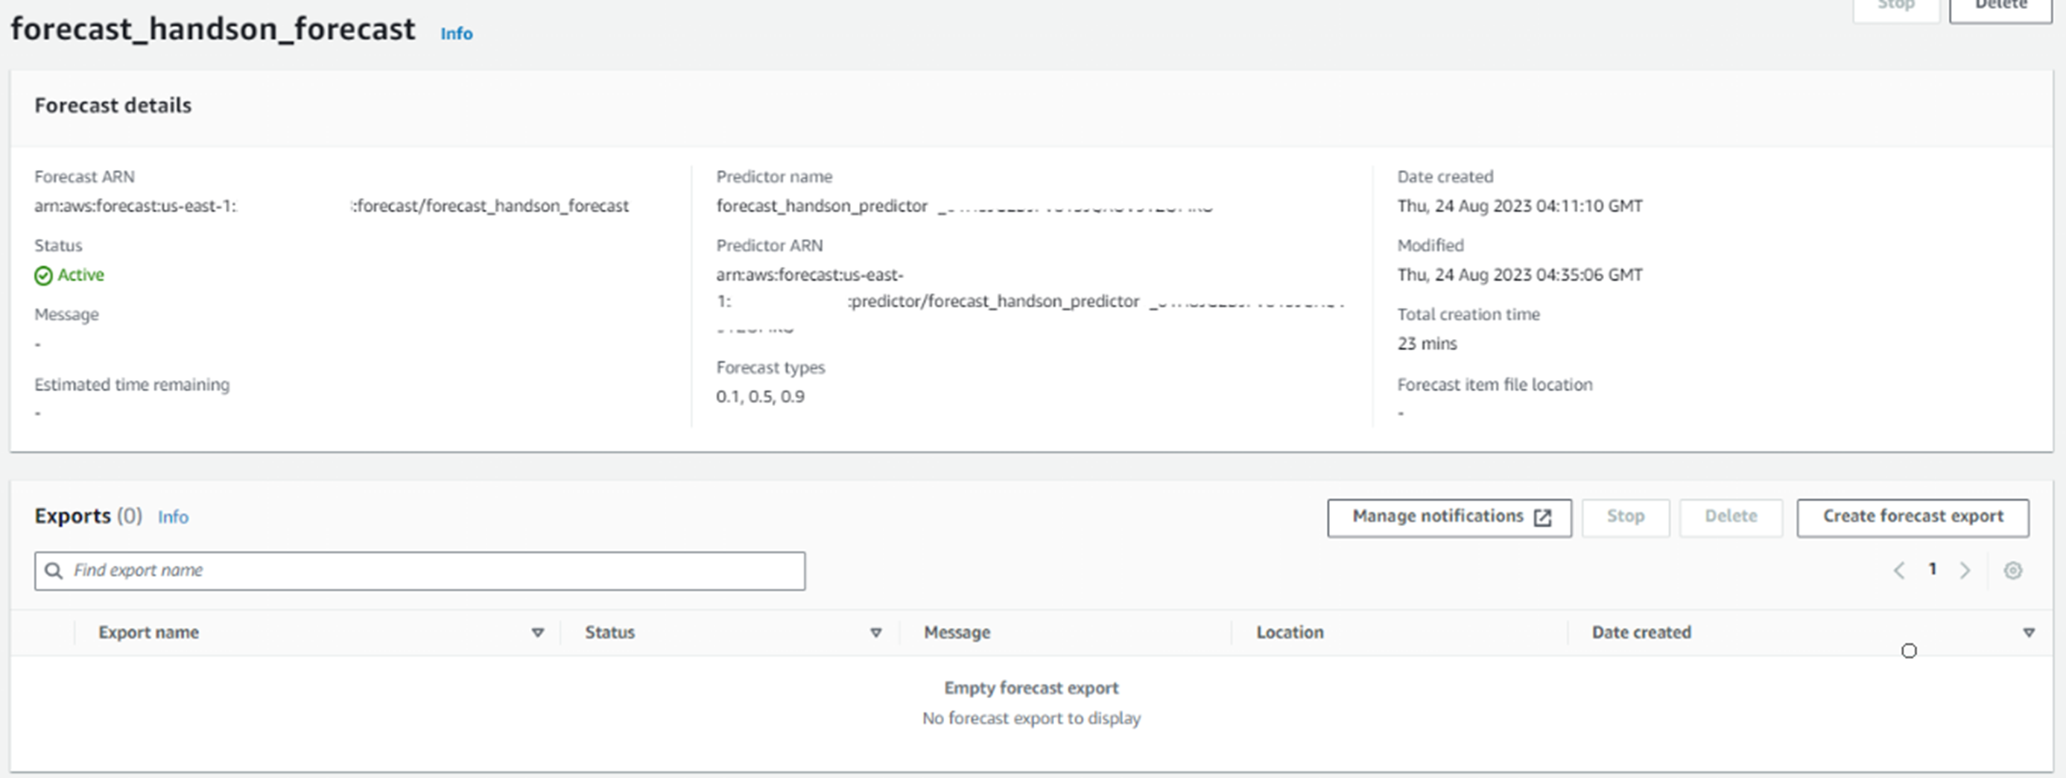The image size is (2066, 778).
Task: Open Info link next to Exports heading
Action: click(x=174, y=517)
